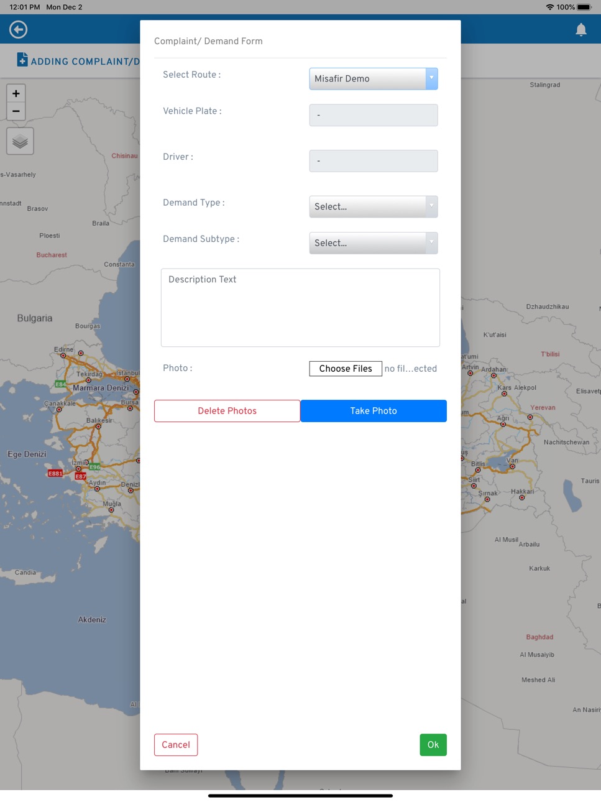Click Bucharest on the map
The image size is (601, 802).
click(52, 255)
